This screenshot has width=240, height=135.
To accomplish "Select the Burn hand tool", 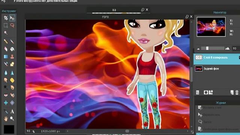I will pos(12,87).
